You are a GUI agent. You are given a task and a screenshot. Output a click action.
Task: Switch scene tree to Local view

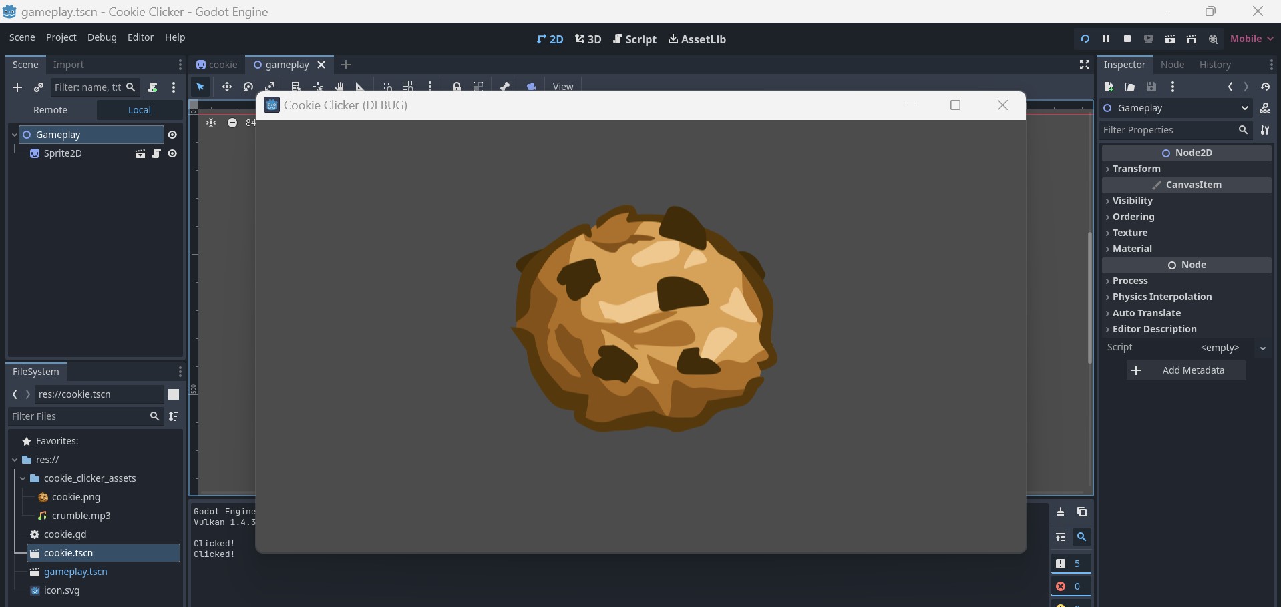coord(140,110)
